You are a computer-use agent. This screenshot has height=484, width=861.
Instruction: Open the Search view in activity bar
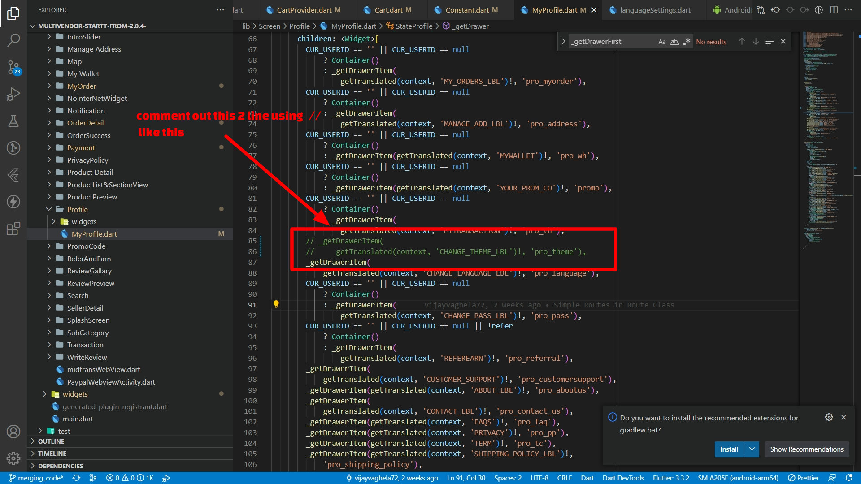click(13, 40)
